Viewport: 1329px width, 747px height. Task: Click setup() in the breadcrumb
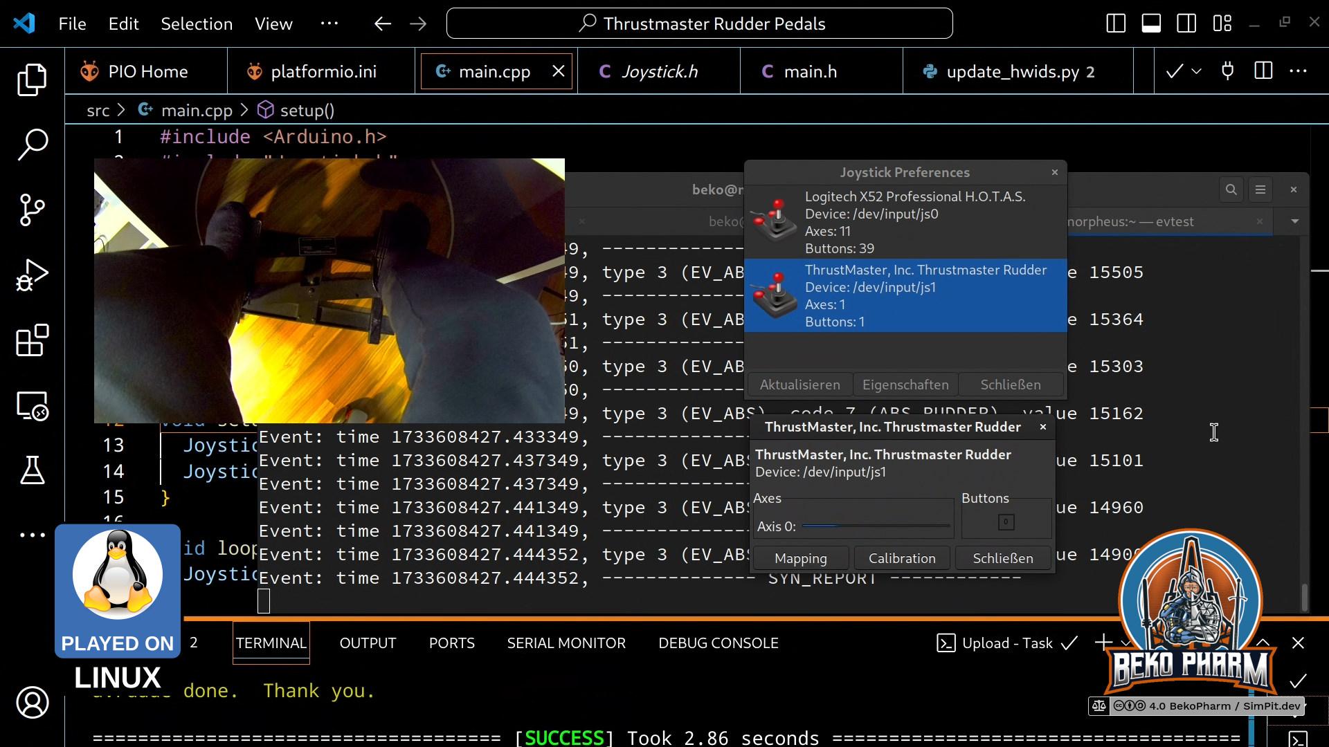(x=307, y=111)
